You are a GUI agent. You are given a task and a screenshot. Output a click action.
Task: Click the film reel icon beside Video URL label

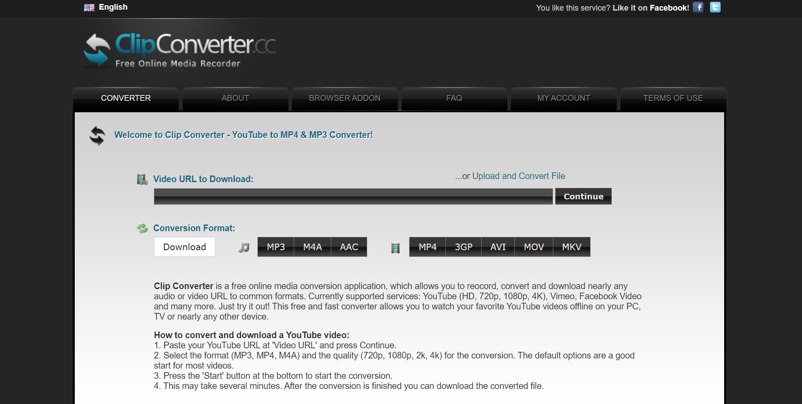(142, 179)
